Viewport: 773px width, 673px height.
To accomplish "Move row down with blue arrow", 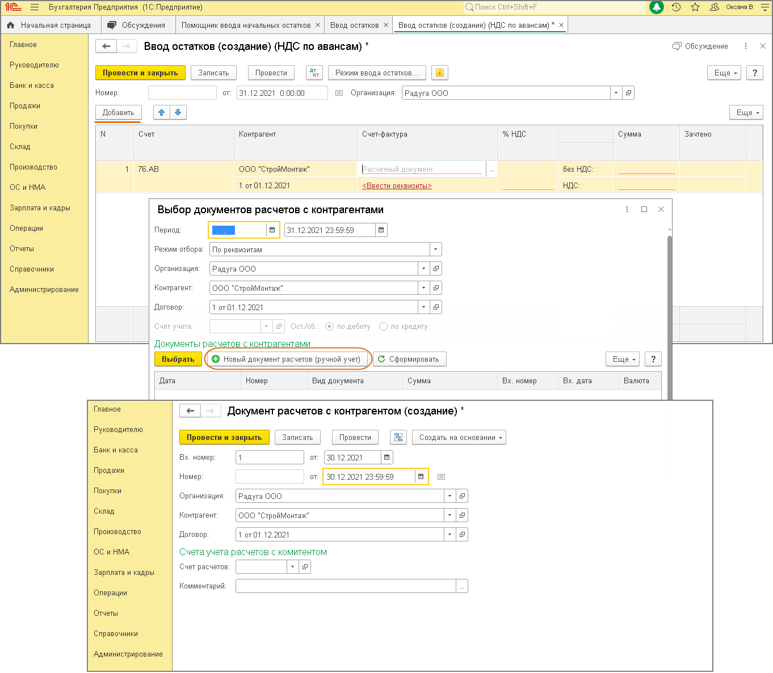I will coord(178,112).
